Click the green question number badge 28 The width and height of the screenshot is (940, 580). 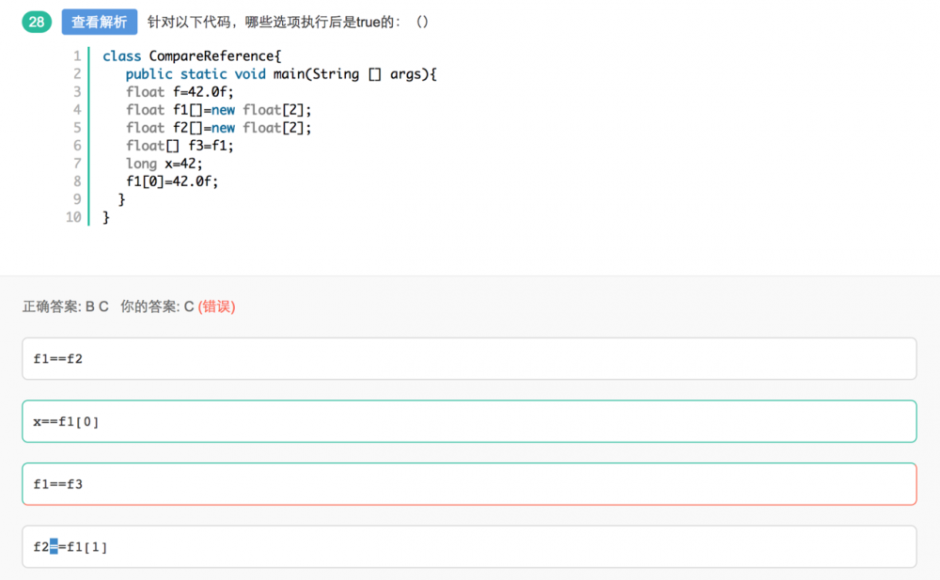pos(36,19)
